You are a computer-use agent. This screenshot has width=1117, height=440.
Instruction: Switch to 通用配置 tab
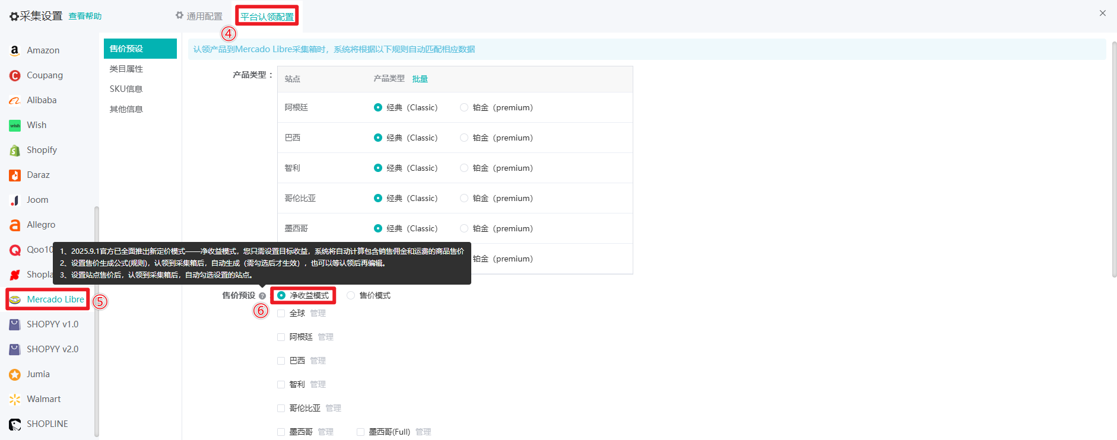199,16
